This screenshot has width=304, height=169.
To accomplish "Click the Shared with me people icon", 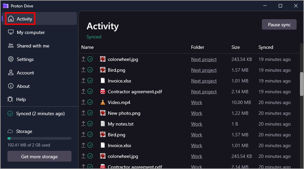I will [11, 46].
